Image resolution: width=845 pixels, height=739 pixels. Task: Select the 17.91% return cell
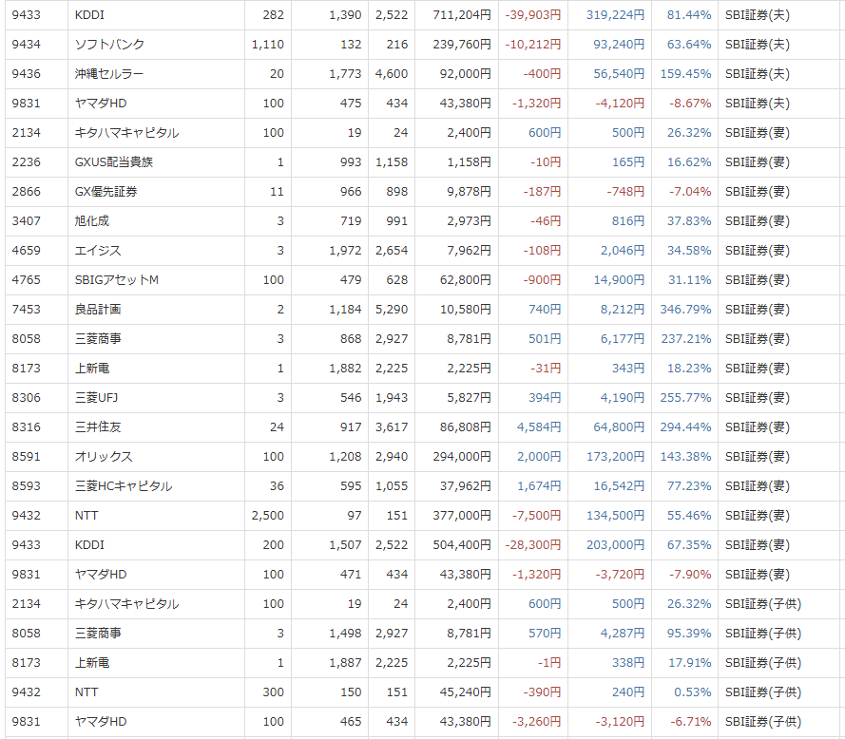(x=690, y=662)
